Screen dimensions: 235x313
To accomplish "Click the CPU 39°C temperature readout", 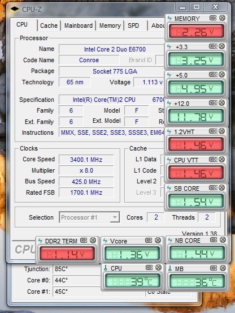I will [x=132, y=281].
